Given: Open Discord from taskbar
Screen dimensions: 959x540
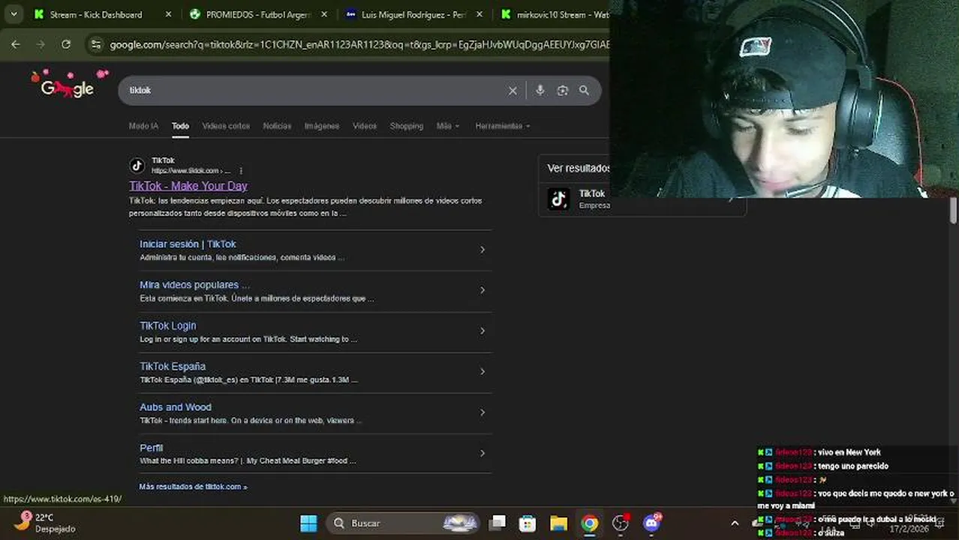Looking at the screenshot, I should pyautogui.click(x=651, y=523).
